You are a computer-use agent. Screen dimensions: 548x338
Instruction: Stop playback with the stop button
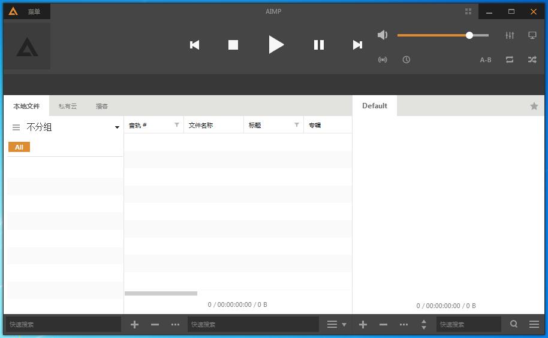coord(233,45)
